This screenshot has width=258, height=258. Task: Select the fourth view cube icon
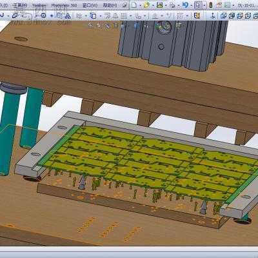coord(248,15)
